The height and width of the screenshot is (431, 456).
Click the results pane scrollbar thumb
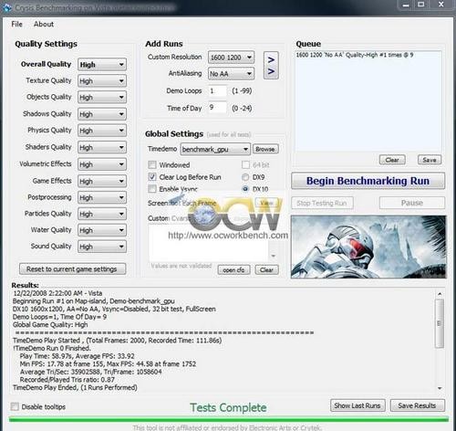point(440,323)
